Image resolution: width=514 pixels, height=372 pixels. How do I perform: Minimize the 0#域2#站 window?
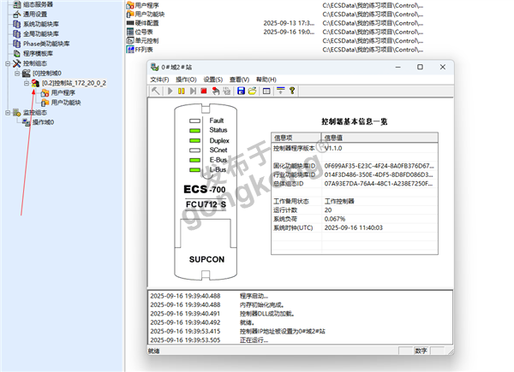coord(398,67)
